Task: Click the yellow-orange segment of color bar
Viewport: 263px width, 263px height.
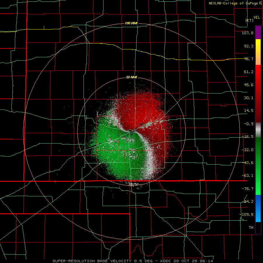Action: click(258, 52)
